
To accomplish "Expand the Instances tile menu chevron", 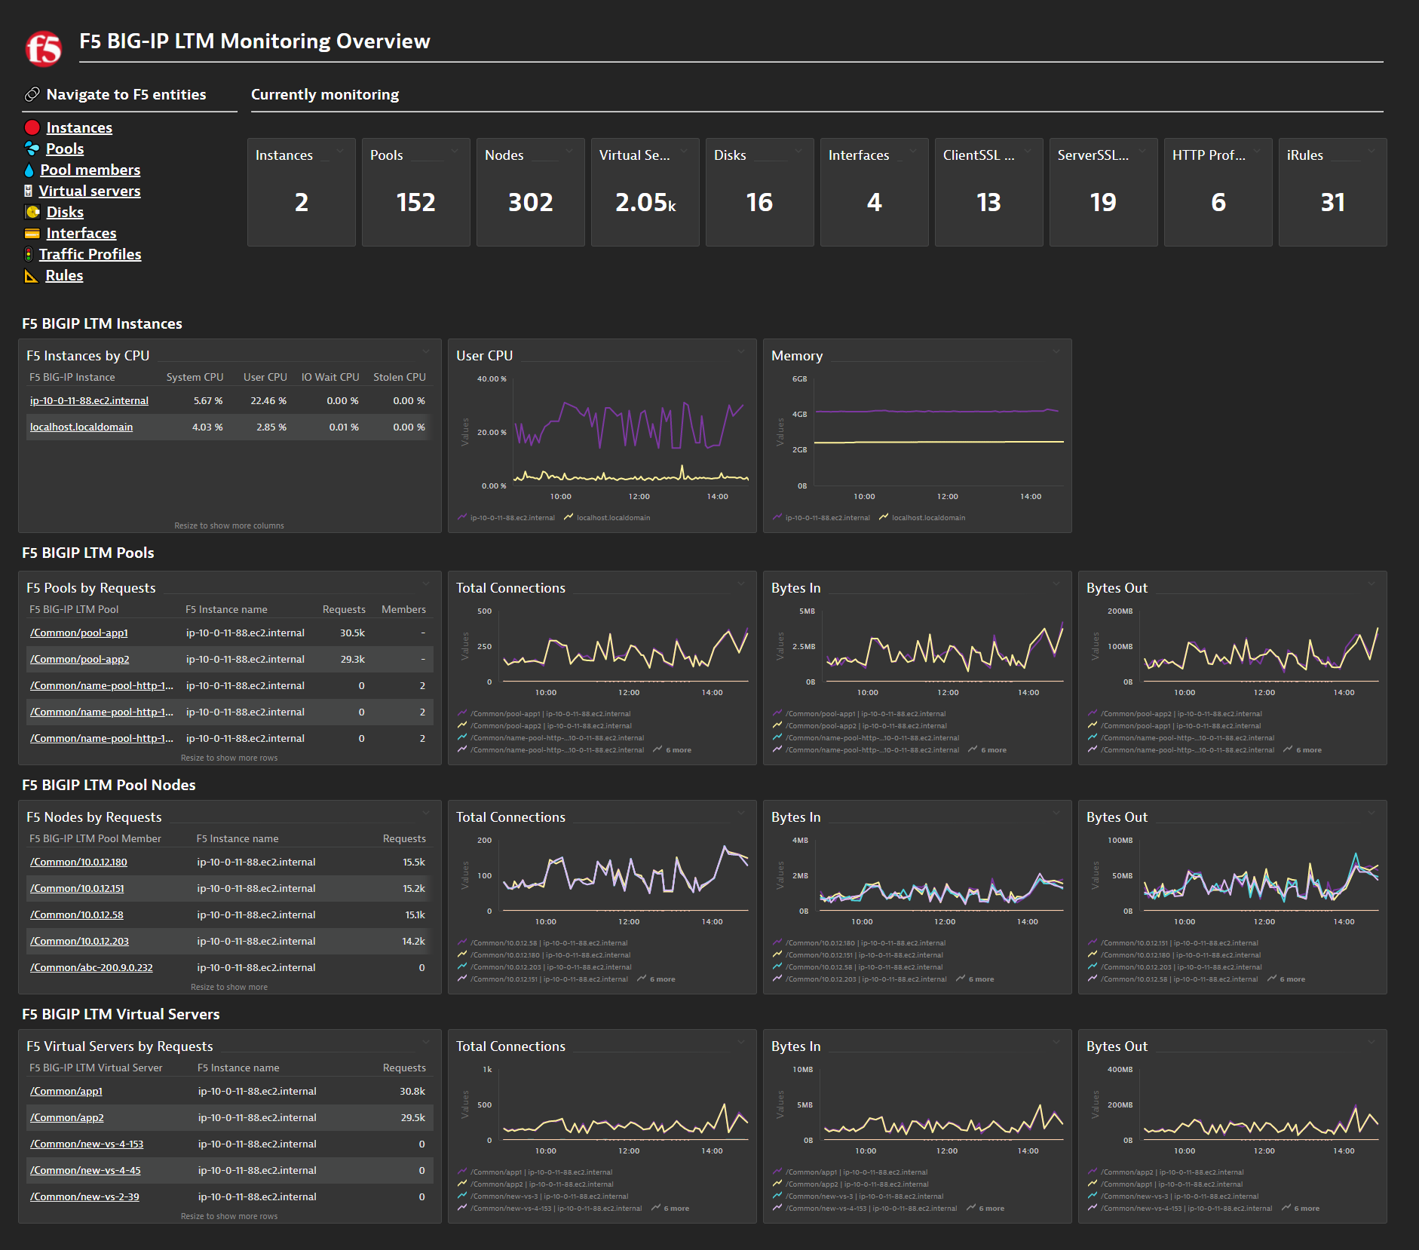I will coord(340,151).
